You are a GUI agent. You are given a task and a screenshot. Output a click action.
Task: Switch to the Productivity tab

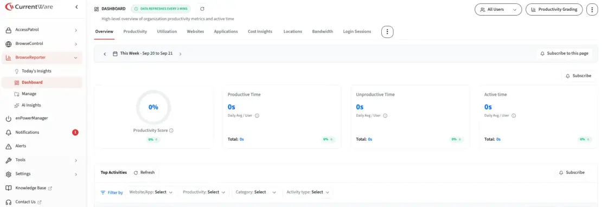tap(135, 31)
